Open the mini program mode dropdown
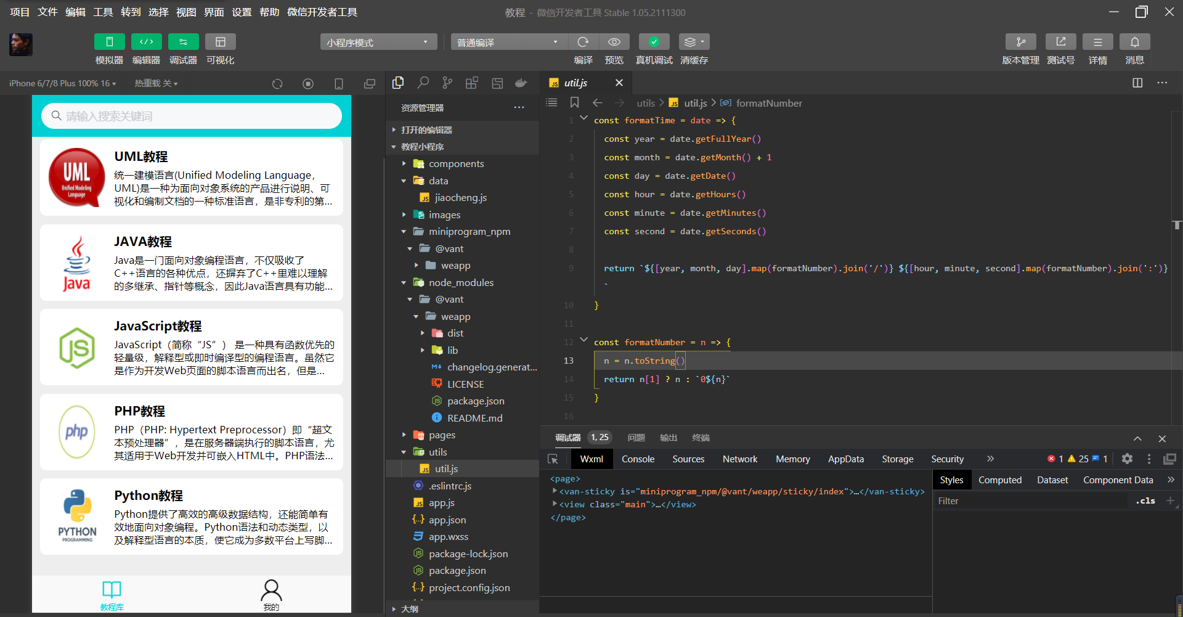This screenshot has height=617, width=1183. 378,42
